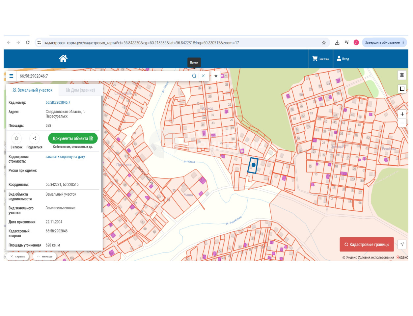Run search with the magnifier icon
This screenshot has width=413, height=316.
[194, 76]
